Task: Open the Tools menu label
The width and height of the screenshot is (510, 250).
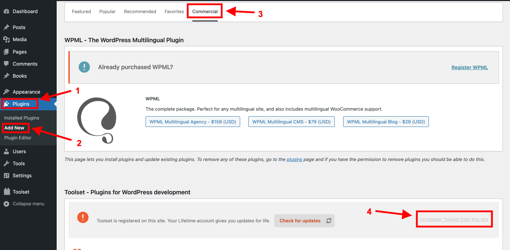Action: click(19, 163)
